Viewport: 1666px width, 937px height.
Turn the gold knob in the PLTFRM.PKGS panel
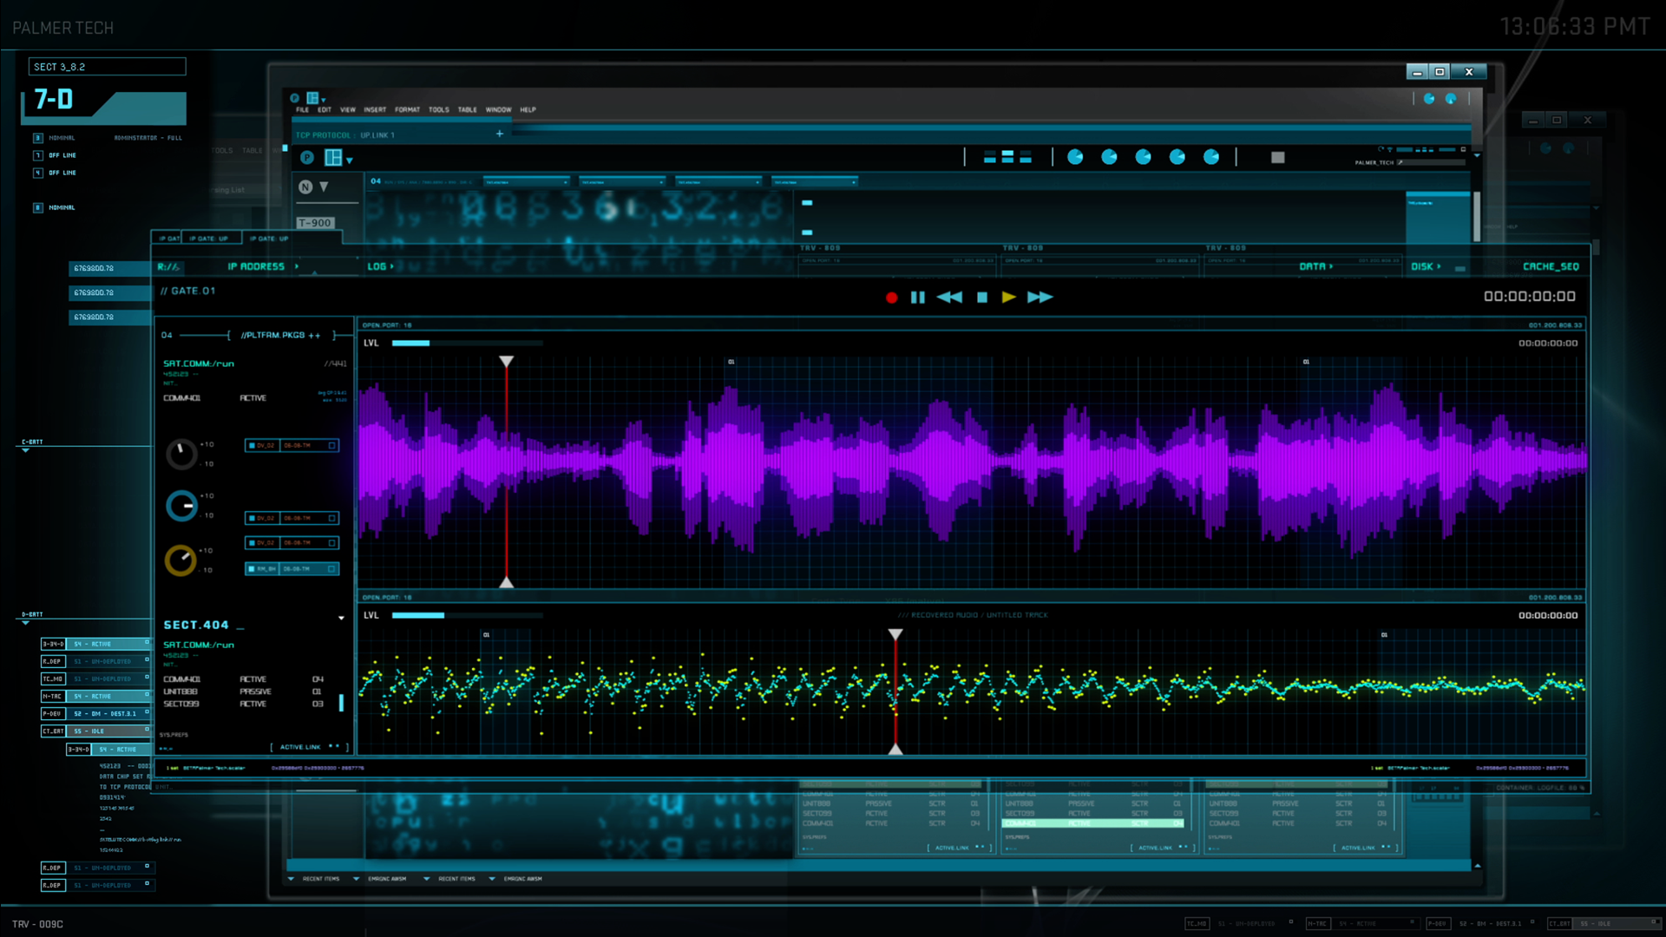pyautogui.click(x=180, y=560)
